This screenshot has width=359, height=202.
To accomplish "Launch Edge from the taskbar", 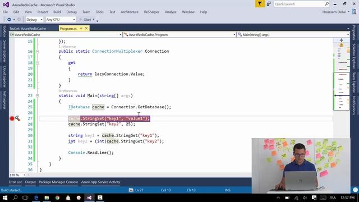I will [36, 198].
